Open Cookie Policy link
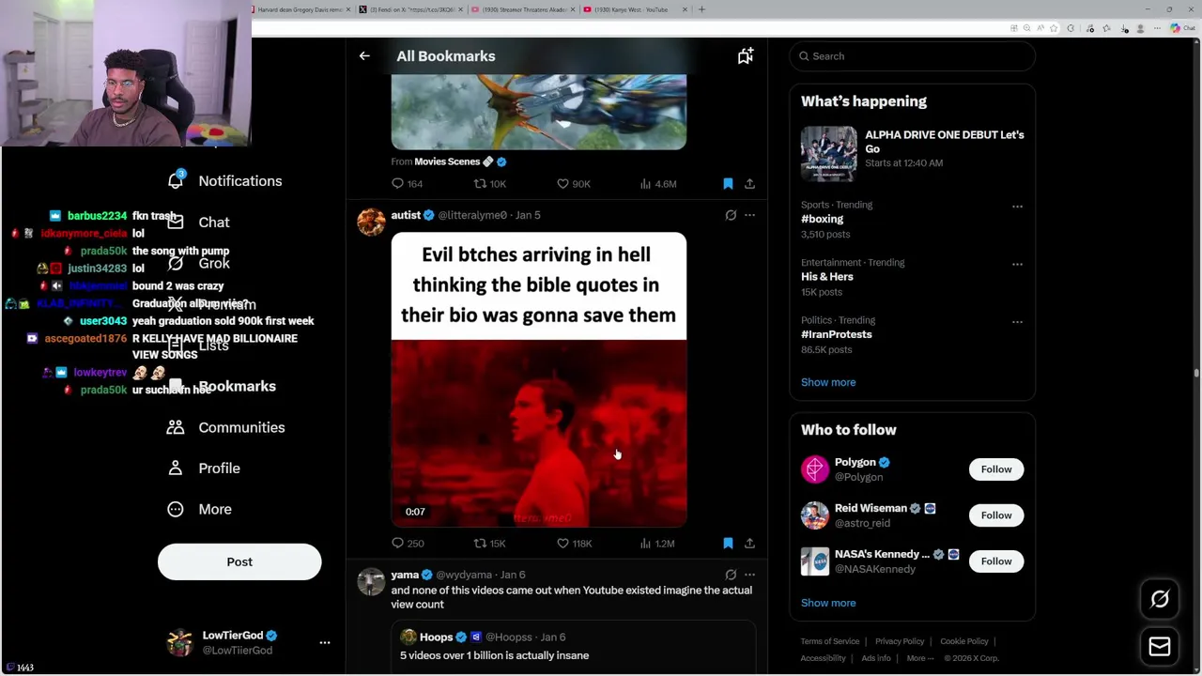 click(x=964, y=641)
